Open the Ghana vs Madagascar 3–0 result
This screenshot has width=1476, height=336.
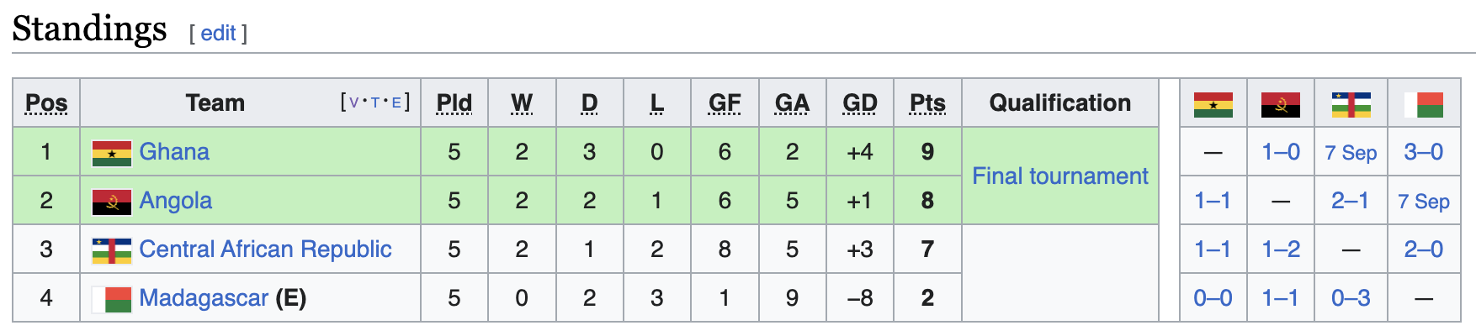tap(1424, 152)
